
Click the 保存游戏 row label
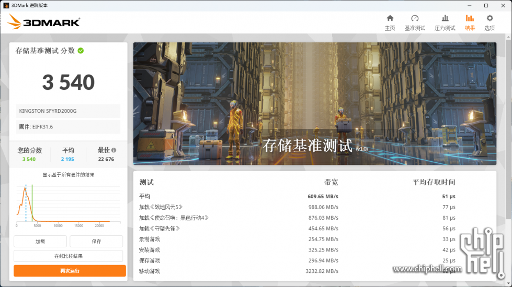click(150, 260)
